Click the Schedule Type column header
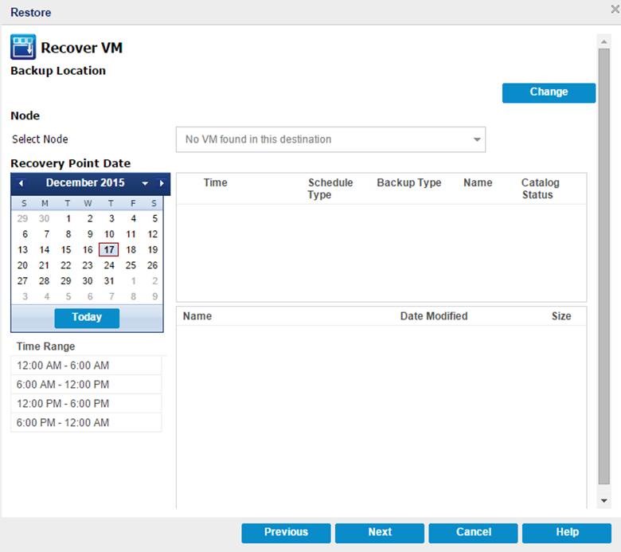Viewport: 621px width, 552px height. point(330,189)
